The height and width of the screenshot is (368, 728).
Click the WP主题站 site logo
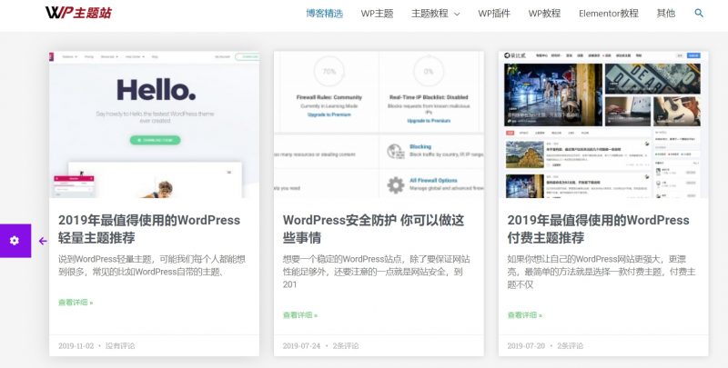(78, 14)
